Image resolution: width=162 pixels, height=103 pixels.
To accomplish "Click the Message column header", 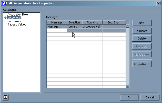I will pos(57,22).
